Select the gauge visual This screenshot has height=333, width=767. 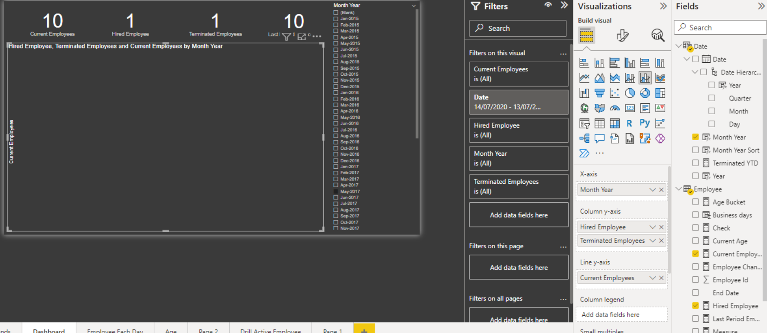click(x=614, y=108)
